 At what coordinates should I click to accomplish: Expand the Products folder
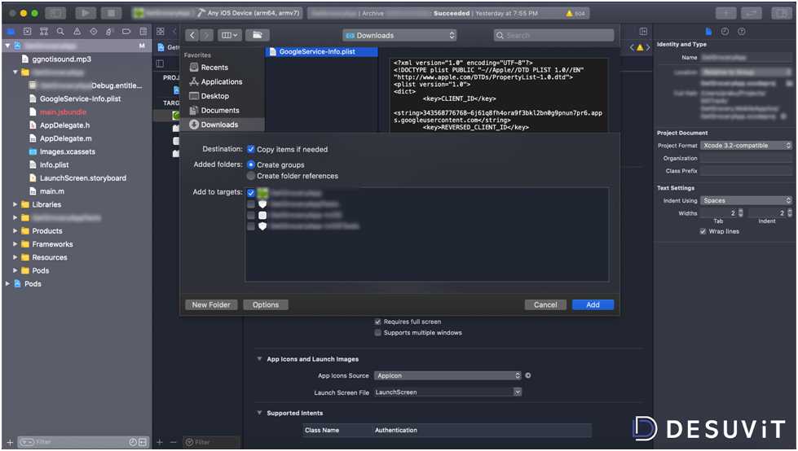(x=15, y=231)
